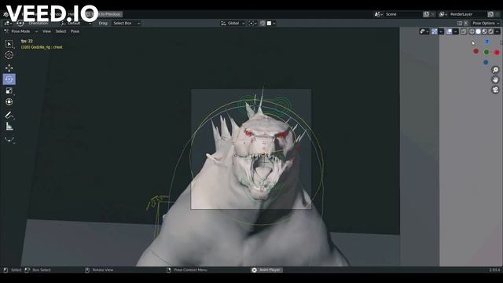Snap view to the blue Z axis
503x283 pixels.
tap(487, 42)
